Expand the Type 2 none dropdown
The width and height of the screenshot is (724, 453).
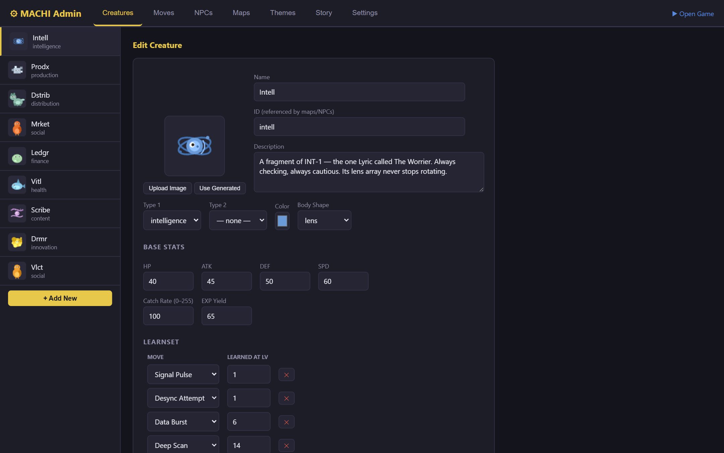(238, 220)
